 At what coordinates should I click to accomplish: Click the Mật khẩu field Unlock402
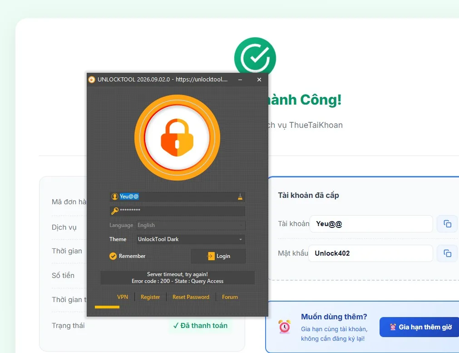click(370, 253)
